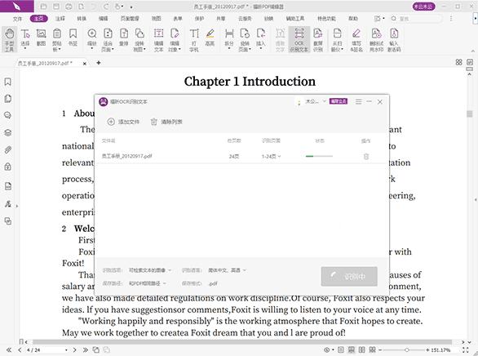This screenshot has height=356, width=478.
Task: Expand the page range 1-24 dropdown
Action: pos(271,157)
